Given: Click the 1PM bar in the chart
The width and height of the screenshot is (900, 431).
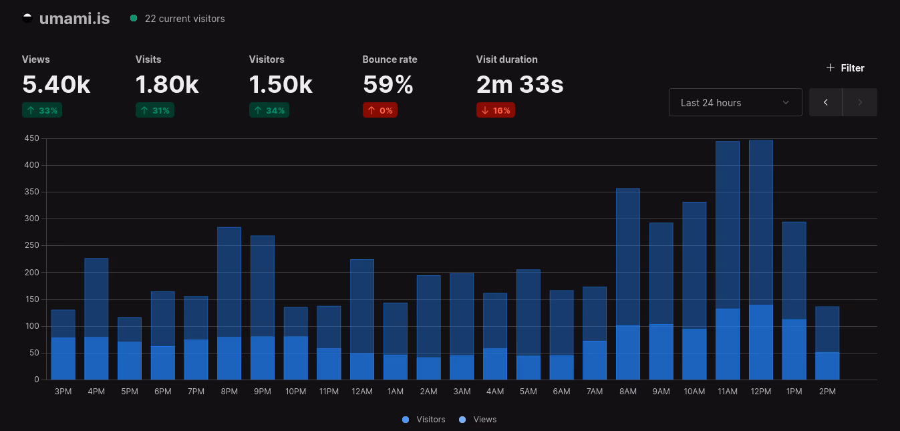Looking at the screenshot, I should [x=794, y=301].
